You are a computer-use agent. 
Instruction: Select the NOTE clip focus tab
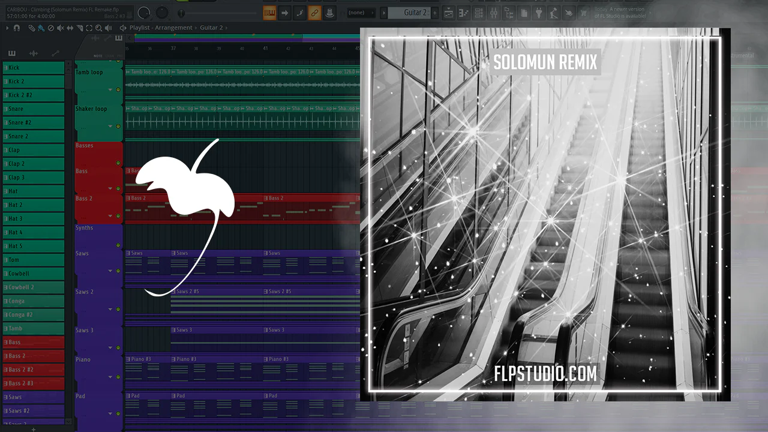98,56
